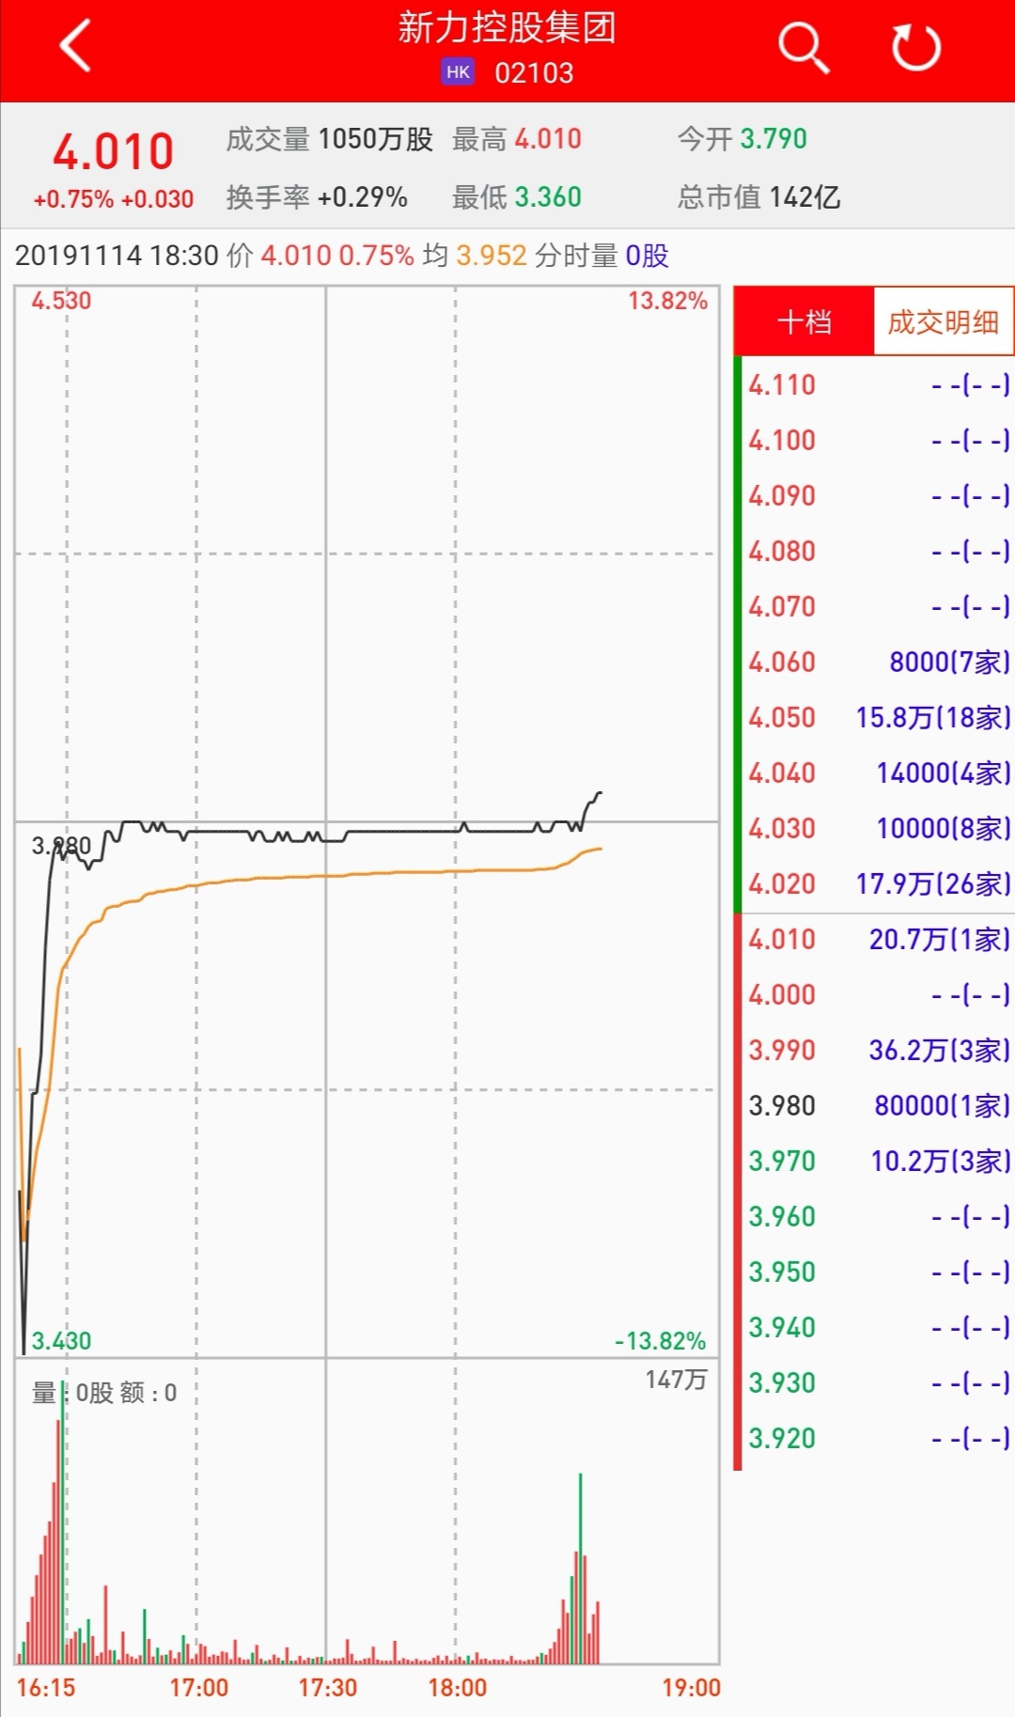Switch to the 十档 tab
This screenshot has width=1015, height=1717.
(804, 322)
